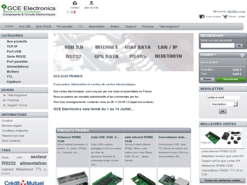
Task: Open Carte USB -X440 featured product title
Action: [x=105, y=137]
